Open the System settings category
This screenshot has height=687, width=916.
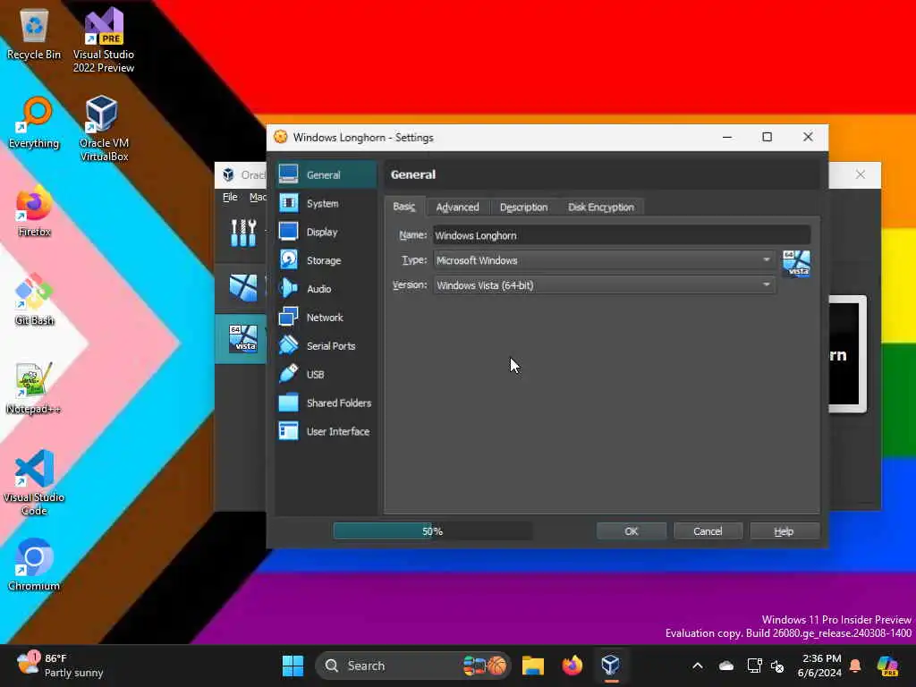326,203
